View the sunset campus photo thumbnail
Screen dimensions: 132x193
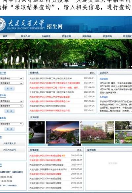point(63,132)
